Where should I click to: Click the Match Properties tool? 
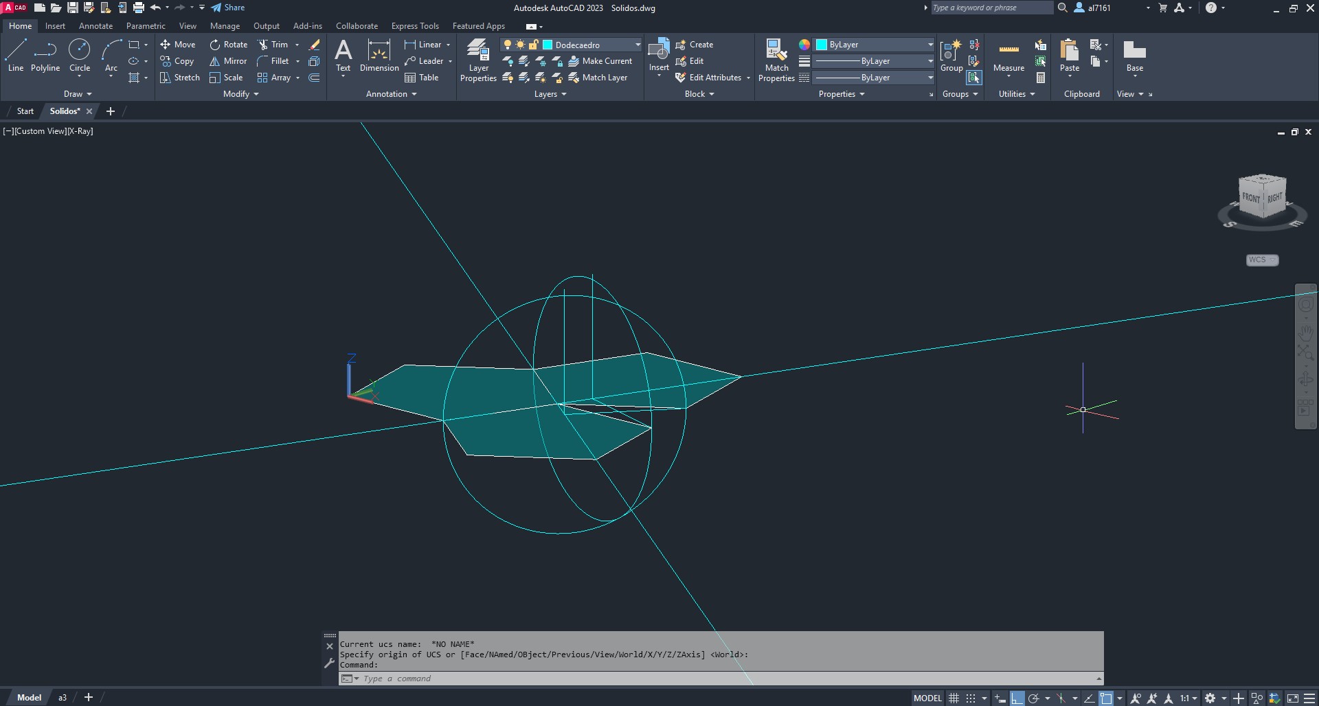pyautogui.click(x=776, y=60)
